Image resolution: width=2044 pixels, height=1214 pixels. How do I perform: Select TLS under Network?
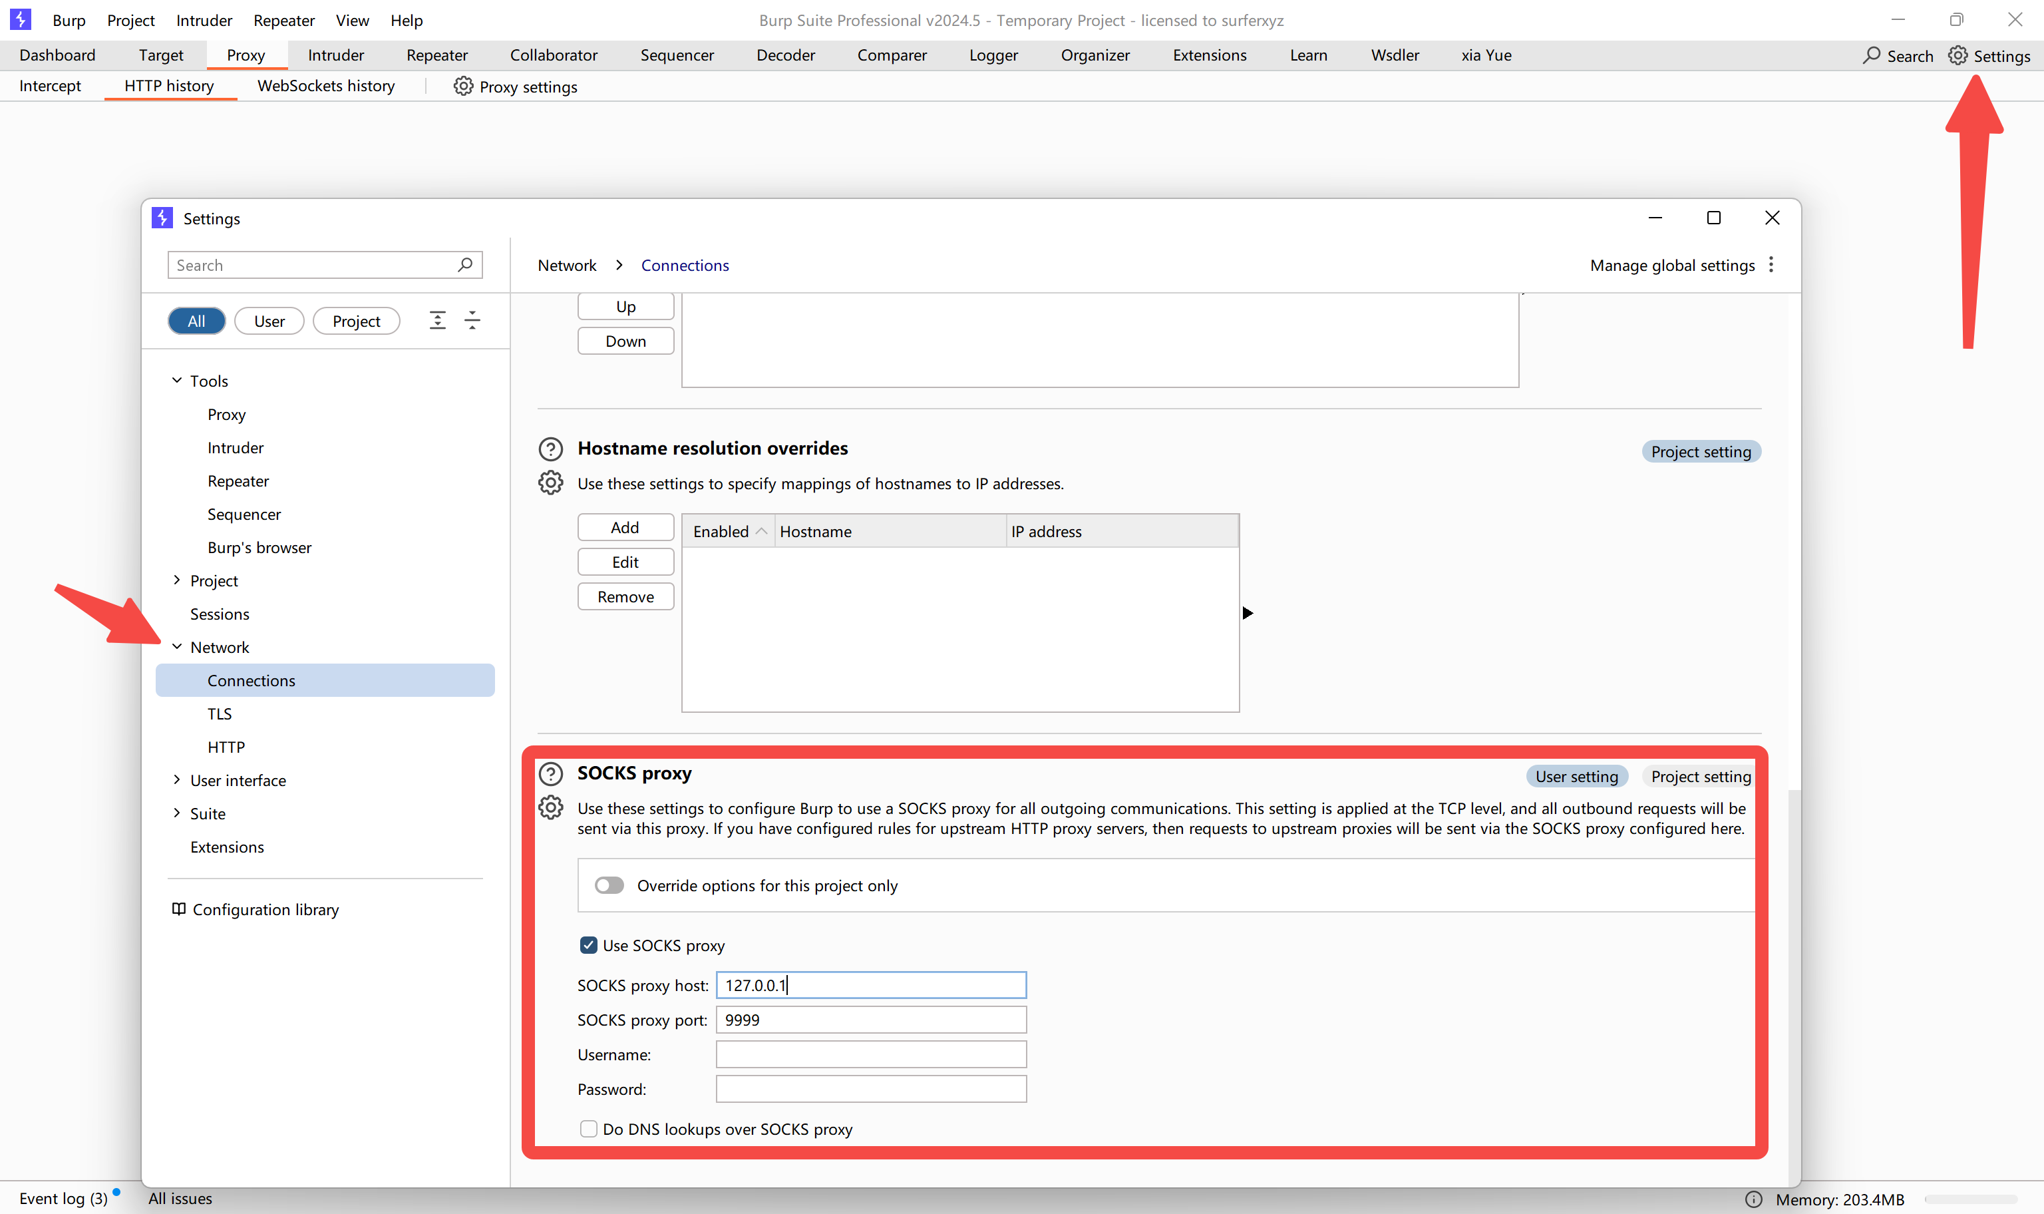click(x=219, y=713)
